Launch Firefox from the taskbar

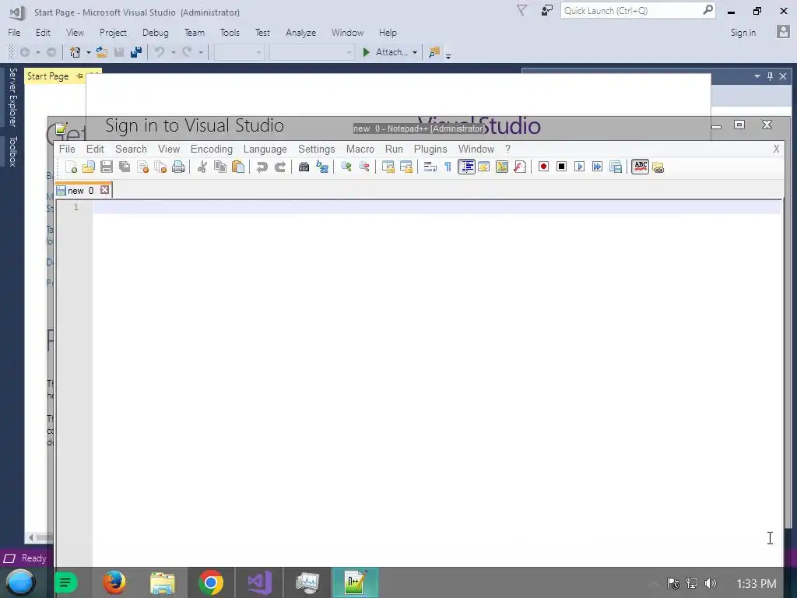[114, 582]
